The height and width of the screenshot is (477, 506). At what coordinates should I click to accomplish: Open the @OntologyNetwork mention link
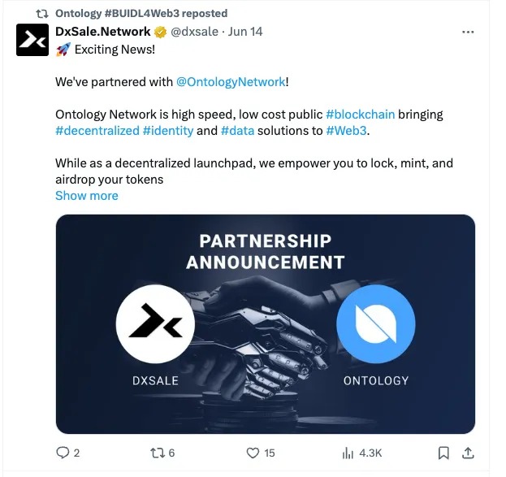[x=231, y=82]
